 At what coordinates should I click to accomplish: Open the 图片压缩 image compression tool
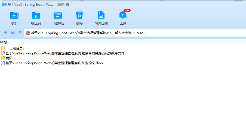pos(101,15)
